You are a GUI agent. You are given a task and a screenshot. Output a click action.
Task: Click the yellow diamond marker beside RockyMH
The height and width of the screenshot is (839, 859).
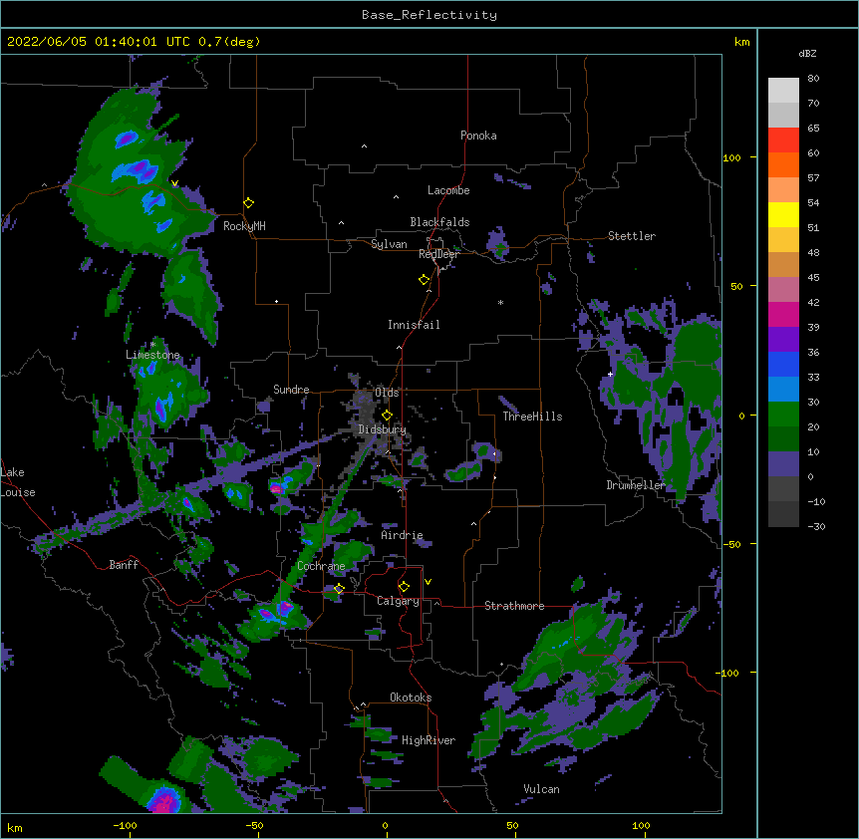(249, 203)
